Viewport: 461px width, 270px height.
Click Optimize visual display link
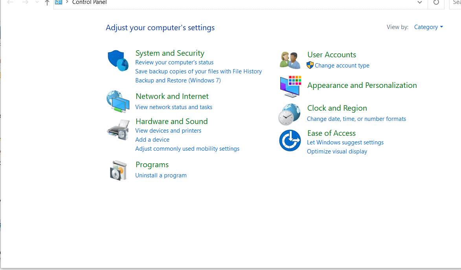coord(337,151)
